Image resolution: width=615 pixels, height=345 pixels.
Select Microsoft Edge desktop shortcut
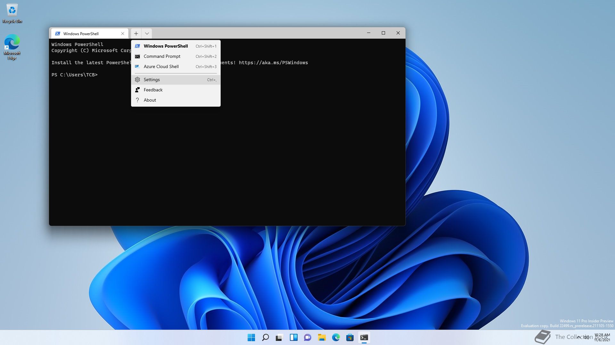(12, 47)
